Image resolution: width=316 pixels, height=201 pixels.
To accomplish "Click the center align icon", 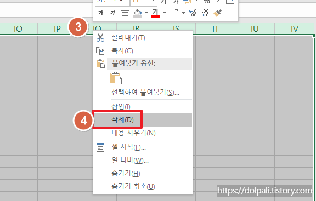I will 125,13.
